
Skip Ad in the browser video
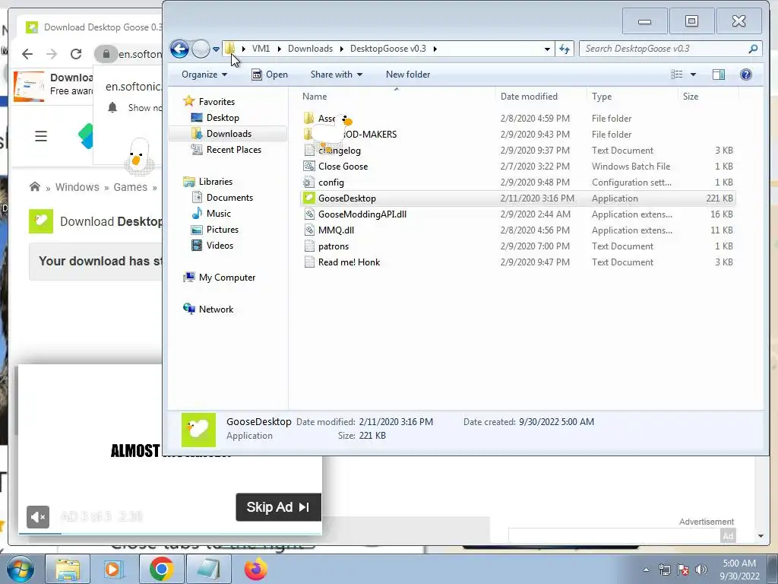point(278,507)
